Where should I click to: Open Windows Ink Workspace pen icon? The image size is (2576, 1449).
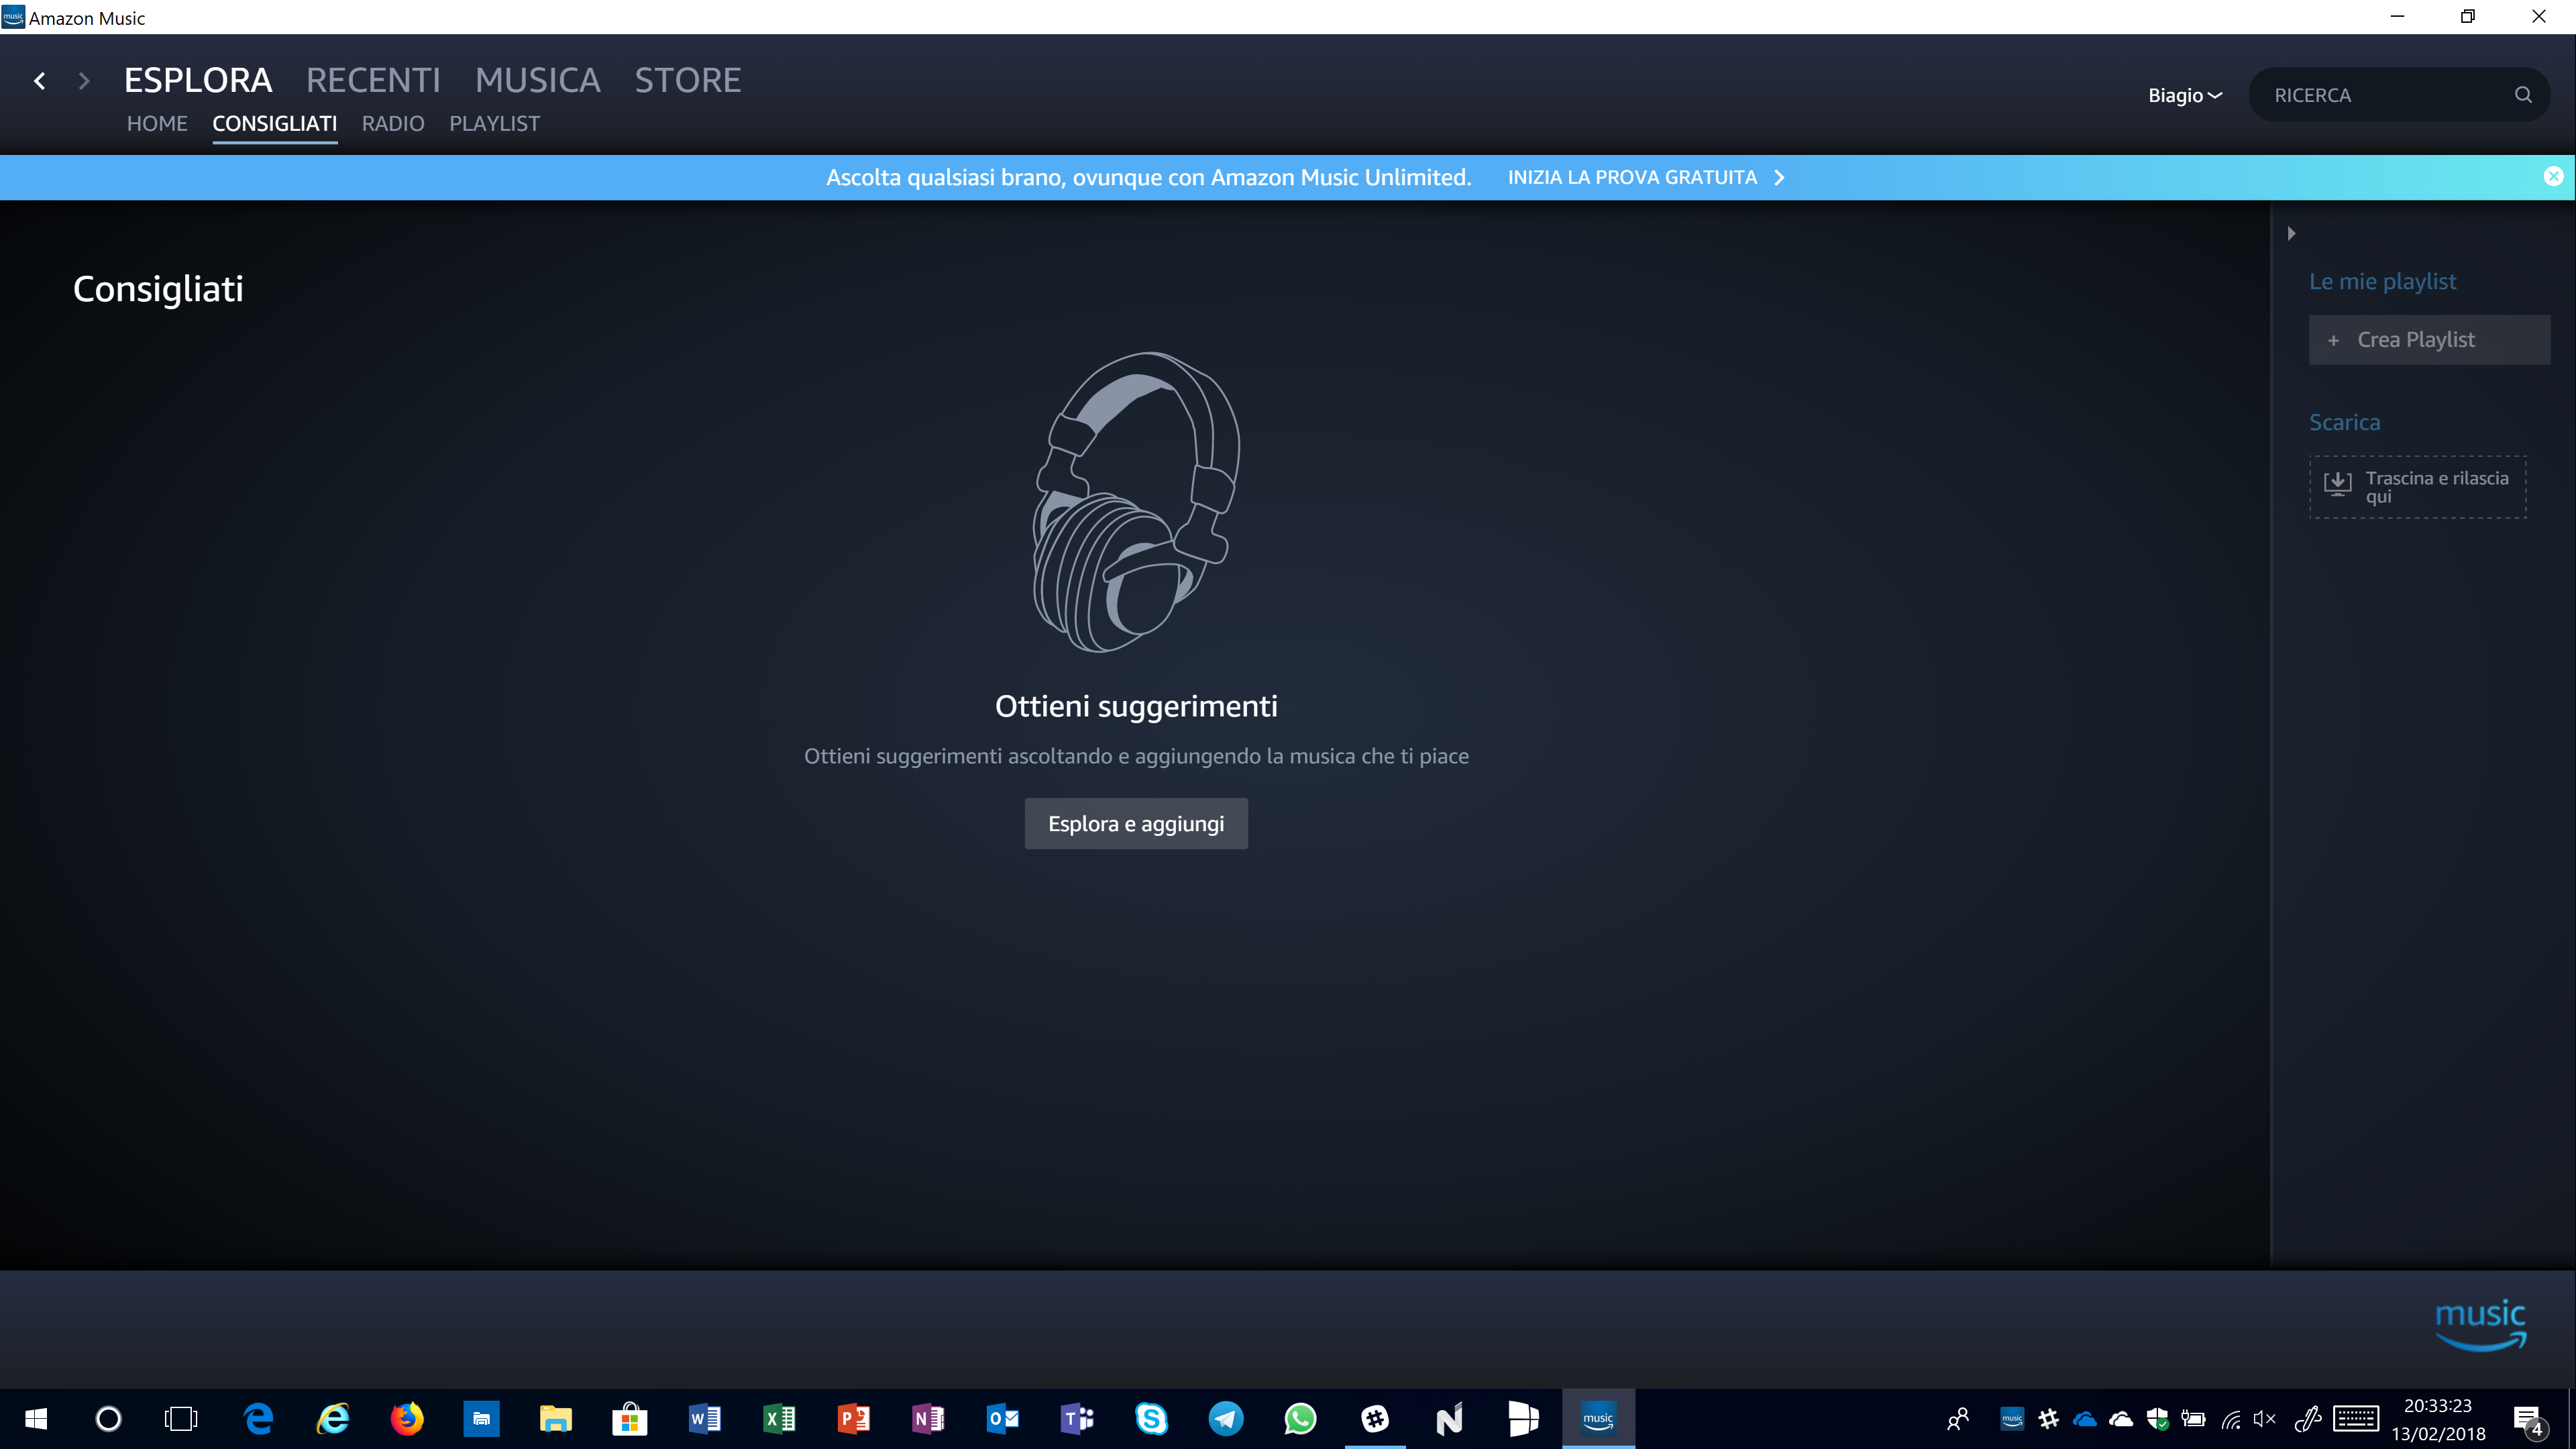(2307, 1418)
